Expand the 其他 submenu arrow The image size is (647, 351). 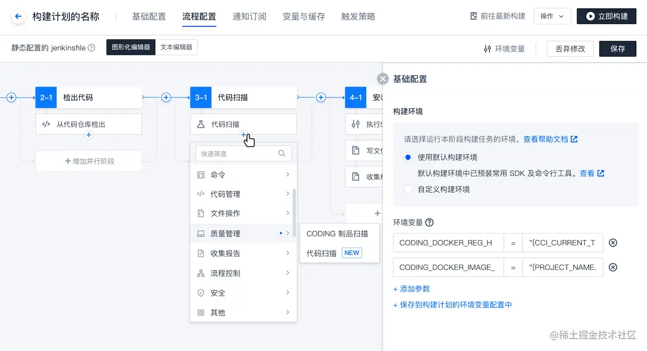tap(288, 313)
